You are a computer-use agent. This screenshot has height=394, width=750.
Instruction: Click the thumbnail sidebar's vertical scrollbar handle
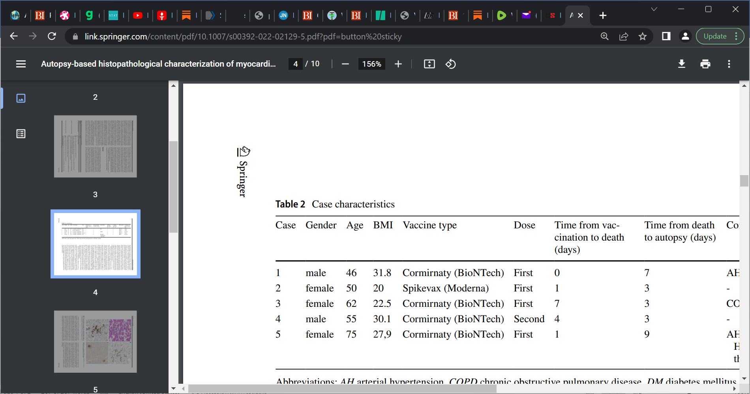pos(173,187)
